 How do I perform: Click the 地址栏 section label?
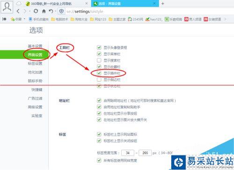pos(64,101)
